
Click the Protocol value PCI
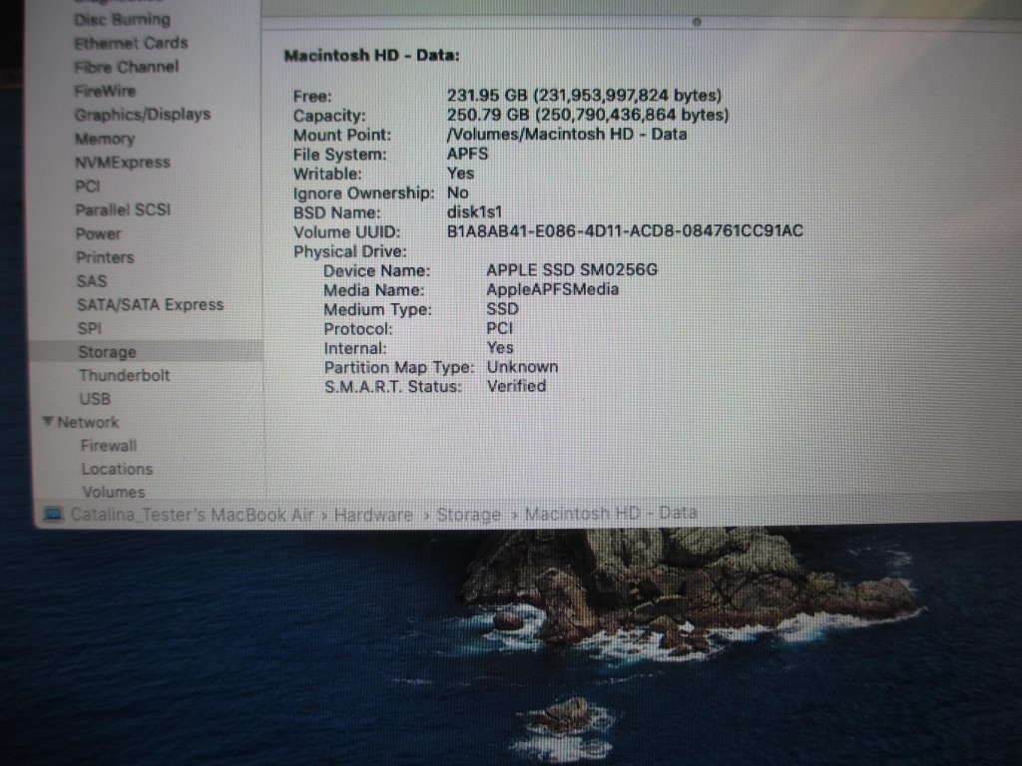pyautogui.click(x=500, y=328)
